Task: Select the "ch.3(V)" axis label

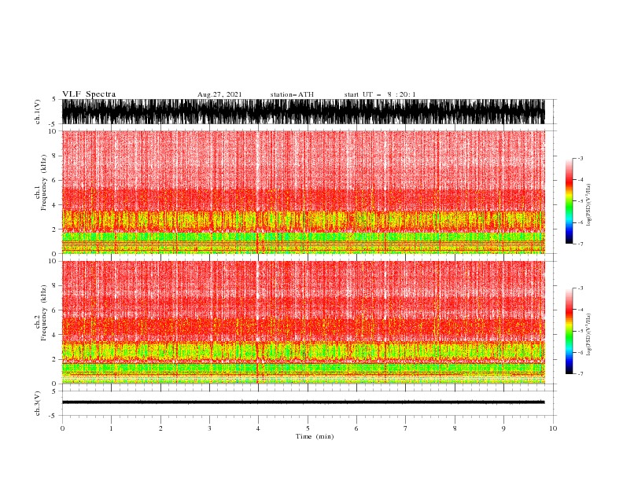Action: tap(38, 403)
